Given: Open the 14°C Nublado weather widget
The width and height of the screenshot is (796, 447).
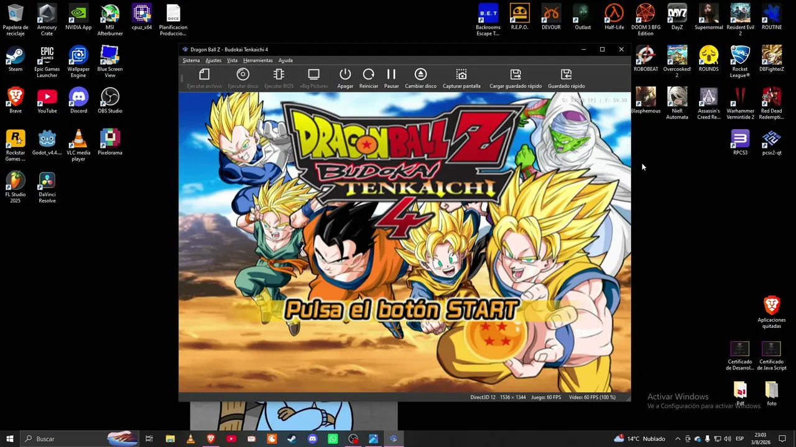Looking at the screenshot, I should 639,439.
